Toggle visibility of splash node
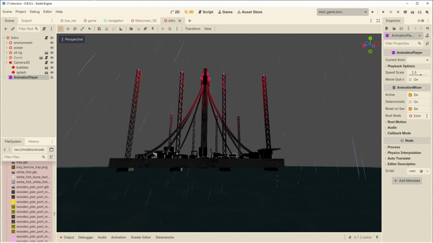The width and height of the screenshot is (433, 243). click(51, 72)
